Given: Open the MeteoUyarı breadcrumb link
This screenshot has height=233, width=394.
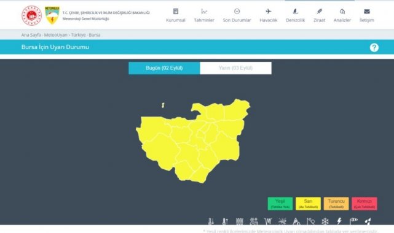Looking at the screenshot, I should click(55, 35).
